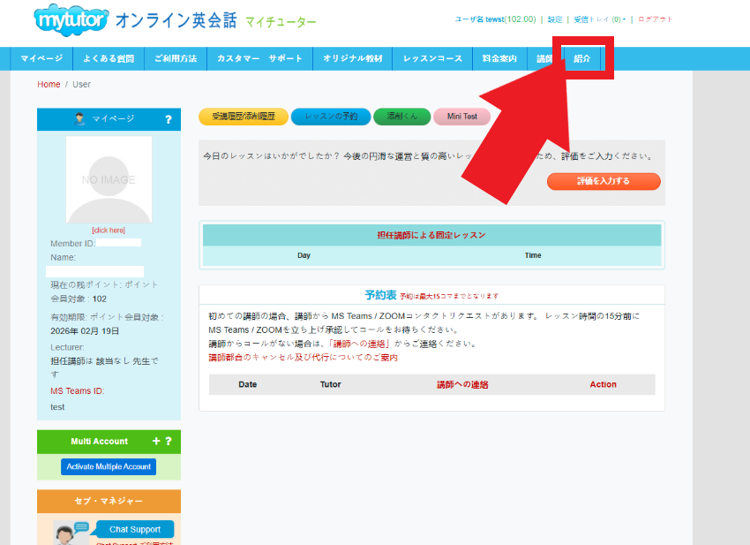This screenshot has width=750, height=545.
Task: Click 講師への連絡 column header
Action: click(x=462, y=384)
